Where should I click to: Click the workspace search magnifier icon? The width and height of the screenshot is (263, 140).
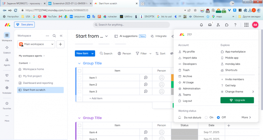(x=54, y=36)
